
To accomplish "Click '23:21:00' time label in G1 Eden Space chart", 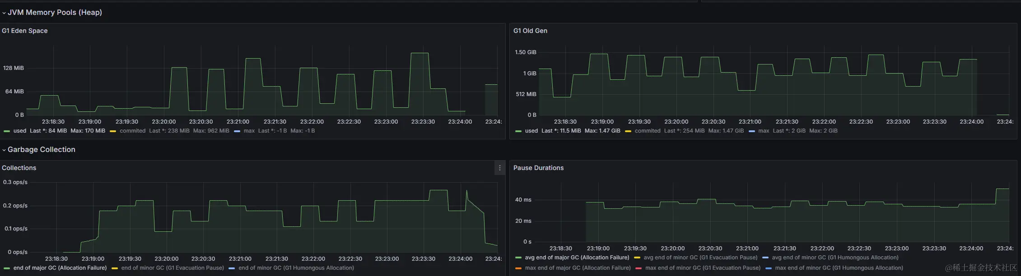I will tap(238, 122).
